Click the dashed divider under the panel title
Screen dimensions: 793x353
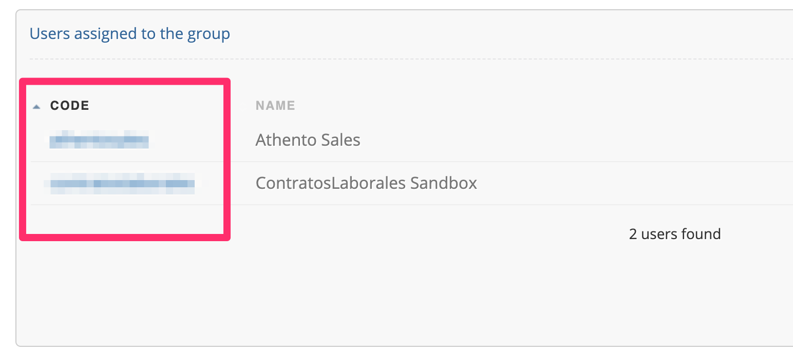point(411,59)
